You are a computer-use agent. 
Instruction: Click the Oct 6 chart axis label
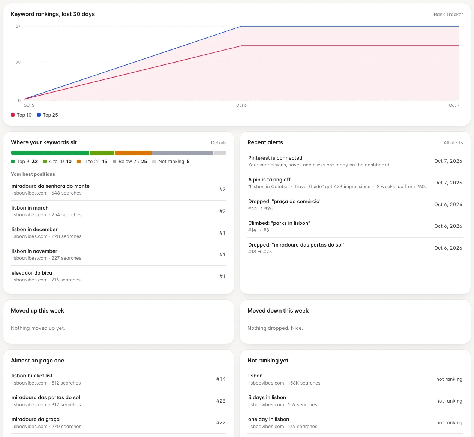pos(241,105)
